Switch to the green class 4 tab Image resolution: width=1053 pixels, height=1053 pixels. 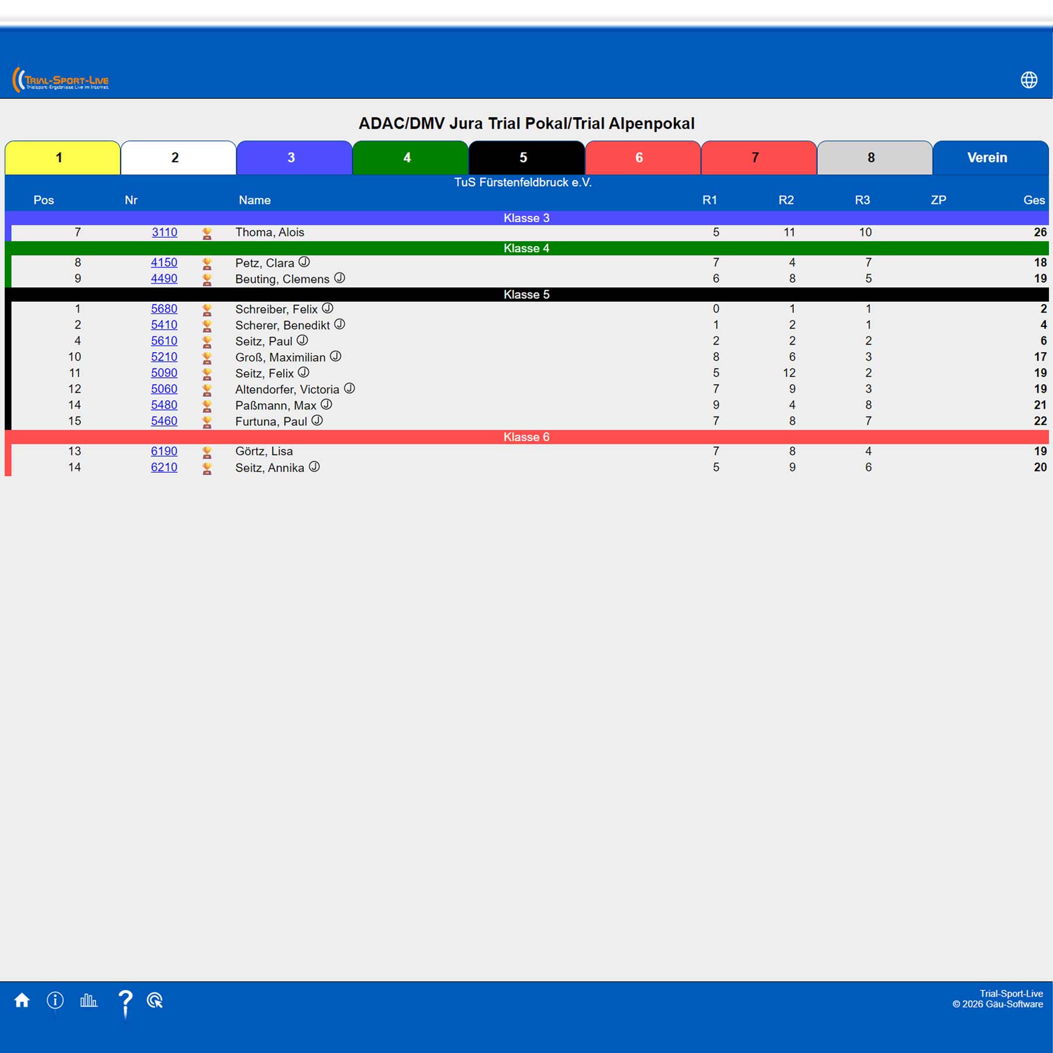pyautogui.click(x=411, y=157)
